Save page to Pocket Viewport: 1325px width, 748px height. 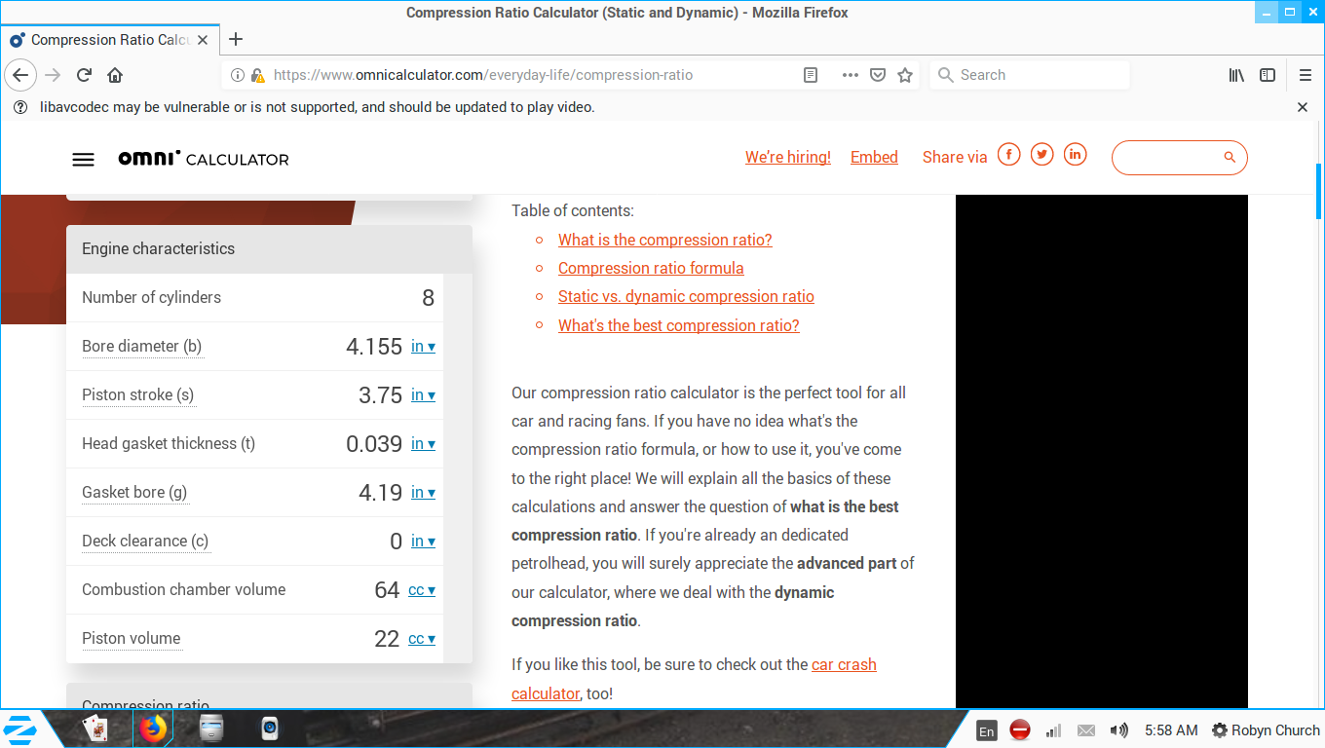[878, 75]
